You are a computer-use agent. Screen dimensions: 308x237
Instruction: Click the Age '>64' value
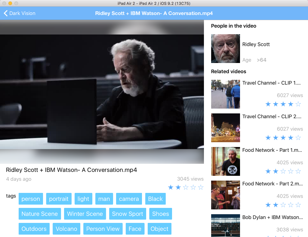262,60
